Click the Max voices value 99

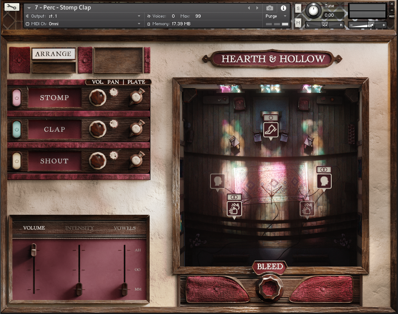pyautogui.click(x=198, y=16)
